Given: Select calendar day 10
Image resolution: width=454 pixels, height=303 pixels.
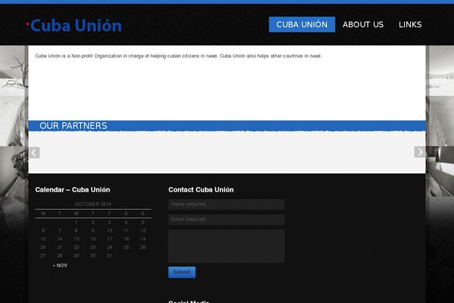Looking at the screenshot, I should (x=110, y=230).
